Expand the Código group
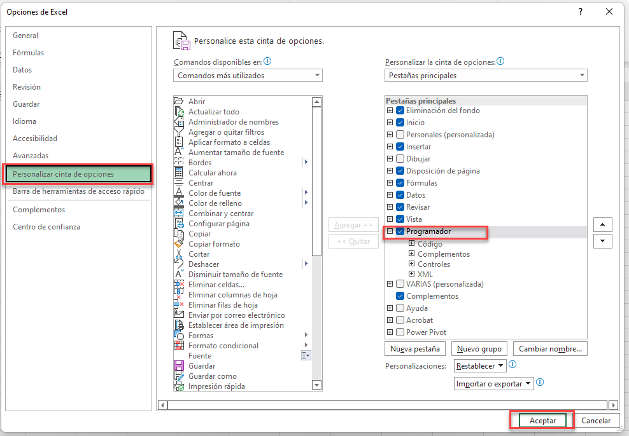The image size is (629, 436). pyautogui.click(x=411, y=243)
